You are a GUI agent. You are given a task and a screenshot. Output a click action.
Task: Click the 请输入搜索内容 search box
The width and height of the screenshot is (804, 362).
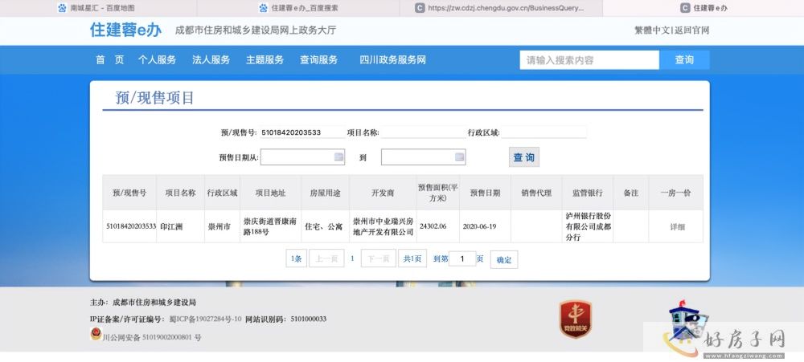pos(589,60)
